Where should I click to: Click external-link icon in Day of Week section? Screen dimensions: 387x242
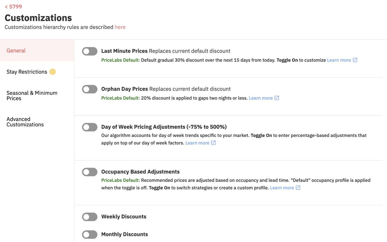(213, 143)
